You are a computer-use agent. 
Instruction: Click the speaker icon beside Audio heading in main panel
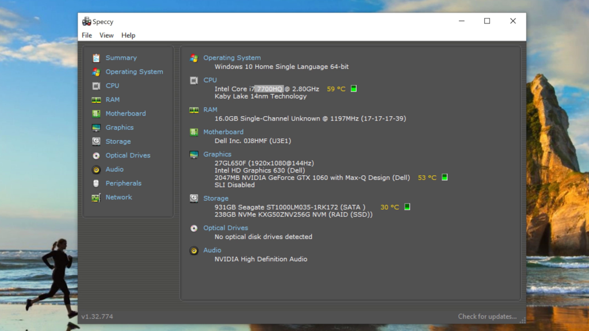coord(194,251)
